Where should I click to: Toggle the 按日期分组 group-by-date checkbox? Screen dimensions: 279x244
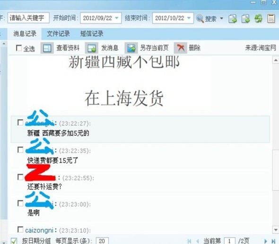14,241
